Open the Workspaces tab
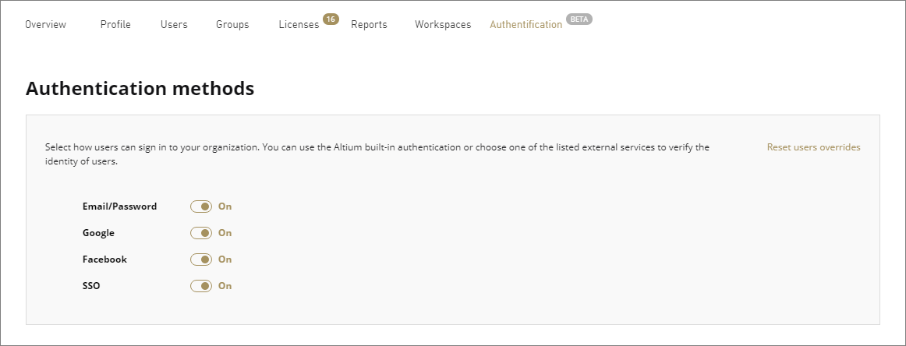This screenshot has height=346, width=906. (443, 24)
